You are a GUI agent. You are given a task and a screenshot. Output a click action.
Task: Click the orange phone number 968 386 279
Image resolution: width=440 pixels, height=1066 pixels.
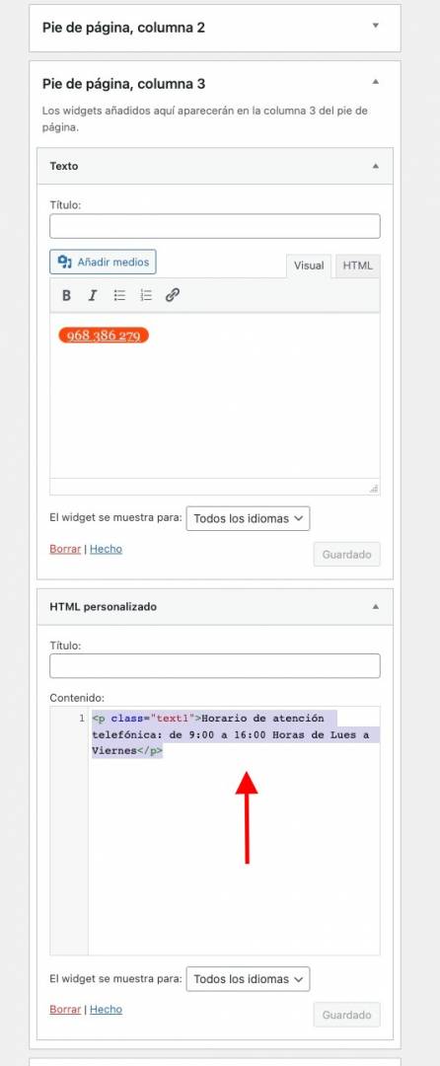click(x=104, y=336)
